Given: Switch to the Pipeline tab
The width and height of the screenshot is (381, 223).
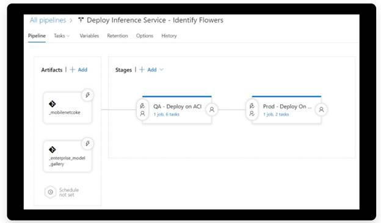Looking at the screenshot, I should (37, 36).
